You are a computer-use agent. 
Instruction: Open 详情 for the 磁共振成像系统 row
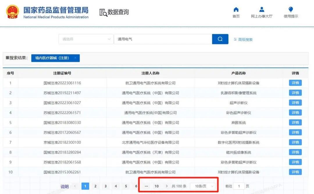click(295, 152)
